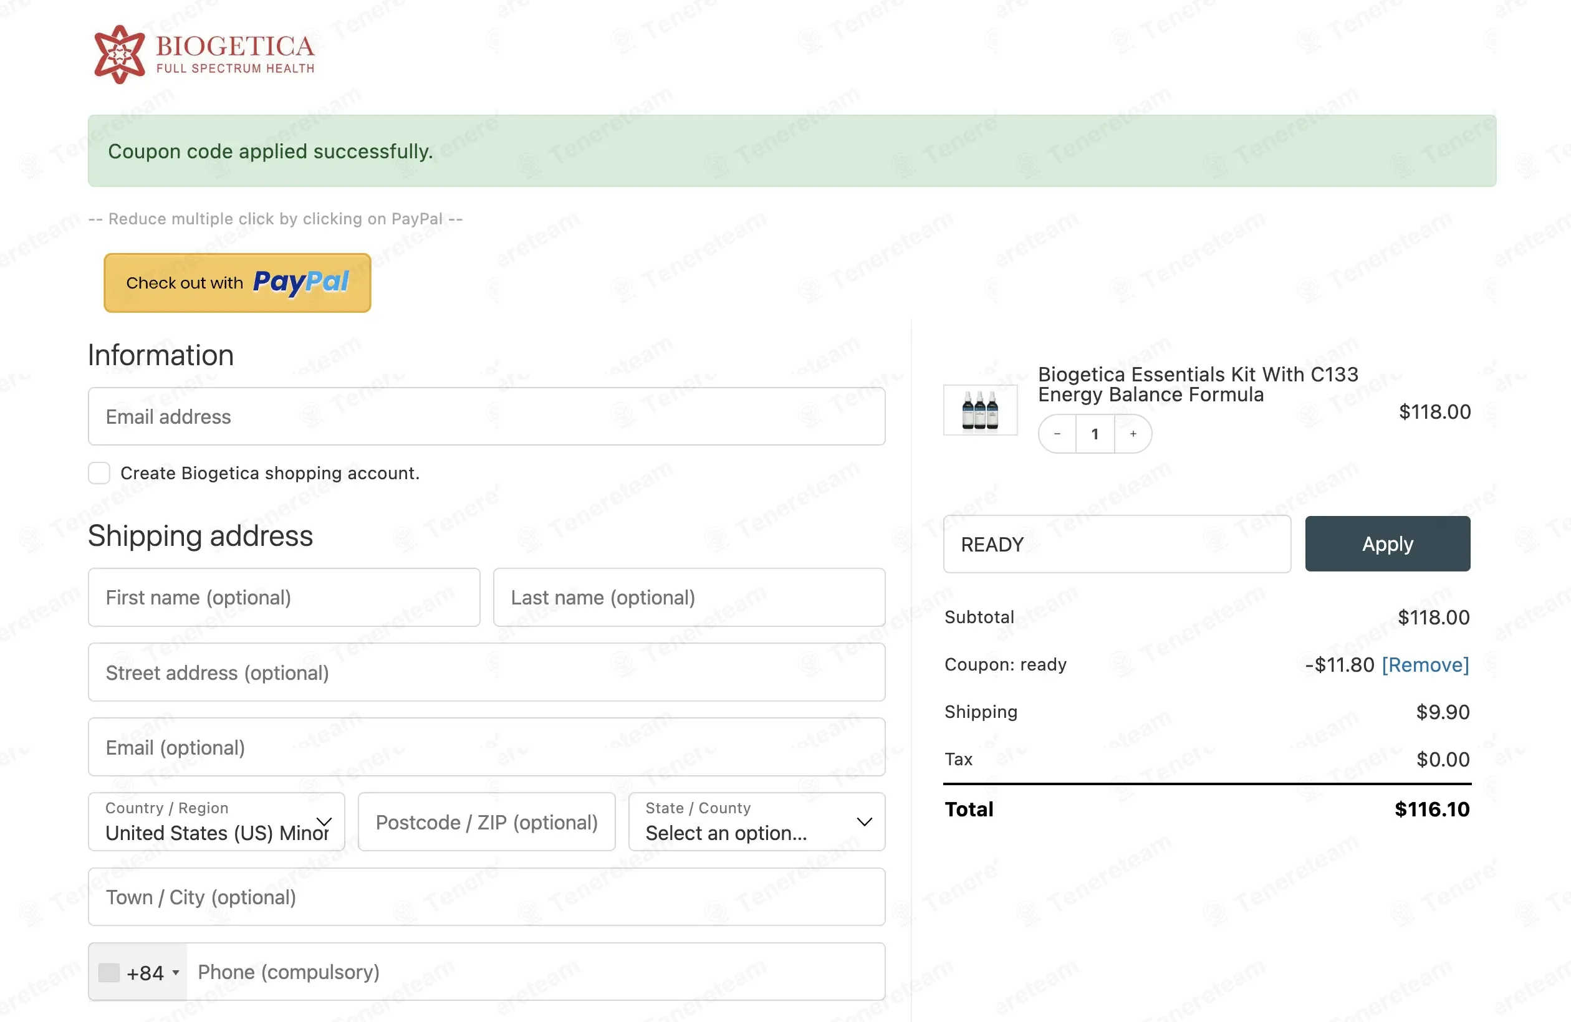The width and height of the screenshot is (1571, 1022).
Task: Apply the coupon code
Action: (x=1388, y=543)
